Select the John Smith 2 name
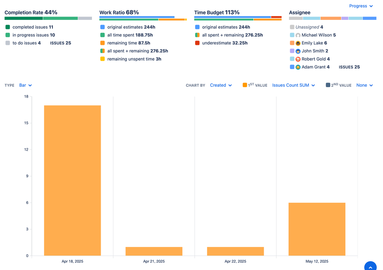The image size is (383, 270). 315,51
